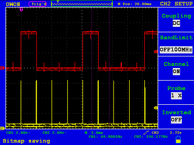Select the red CH1 ground level marker
The image size is (194, 145).
pos(2,68)
